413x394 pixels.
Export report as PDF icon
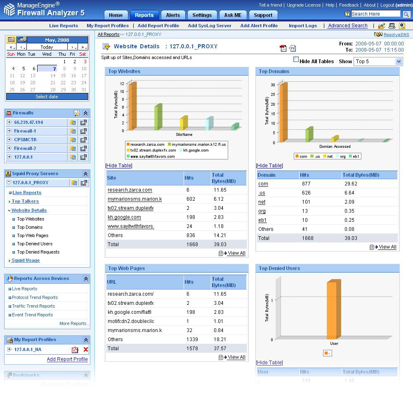283,48
